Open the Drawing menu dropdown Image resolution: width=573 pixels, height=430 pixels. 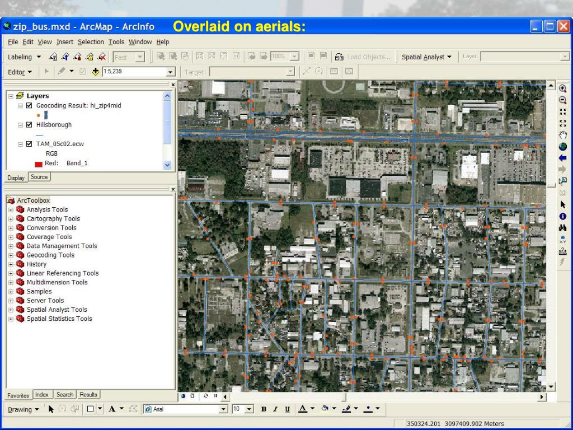(24, 409)
